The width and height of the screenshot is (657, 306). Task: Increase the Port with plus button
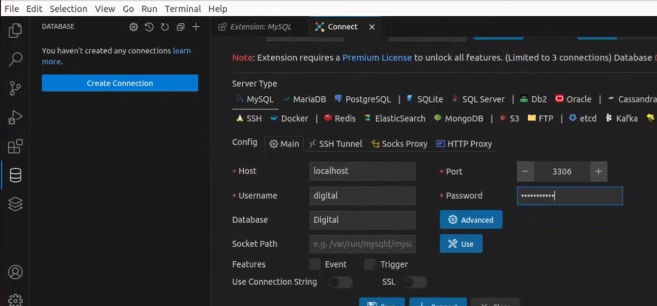click(599, 171)
